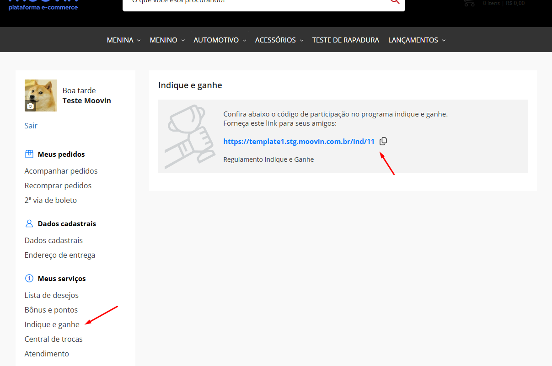Viewport: 552px width, 366px height.
Task: Go to Acompanhar pedidos
Action: coord(61,171)
